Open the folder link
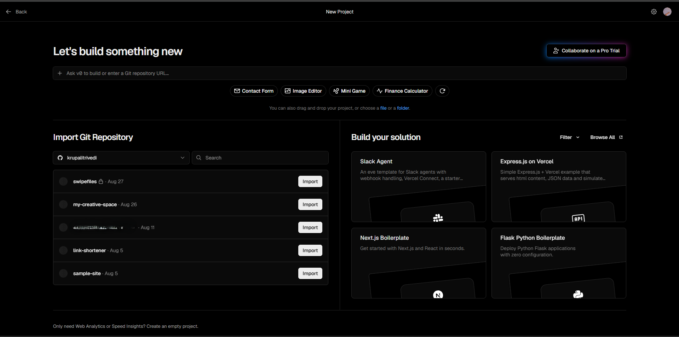Viewport: 679px width, 337px height. point(403,108)
